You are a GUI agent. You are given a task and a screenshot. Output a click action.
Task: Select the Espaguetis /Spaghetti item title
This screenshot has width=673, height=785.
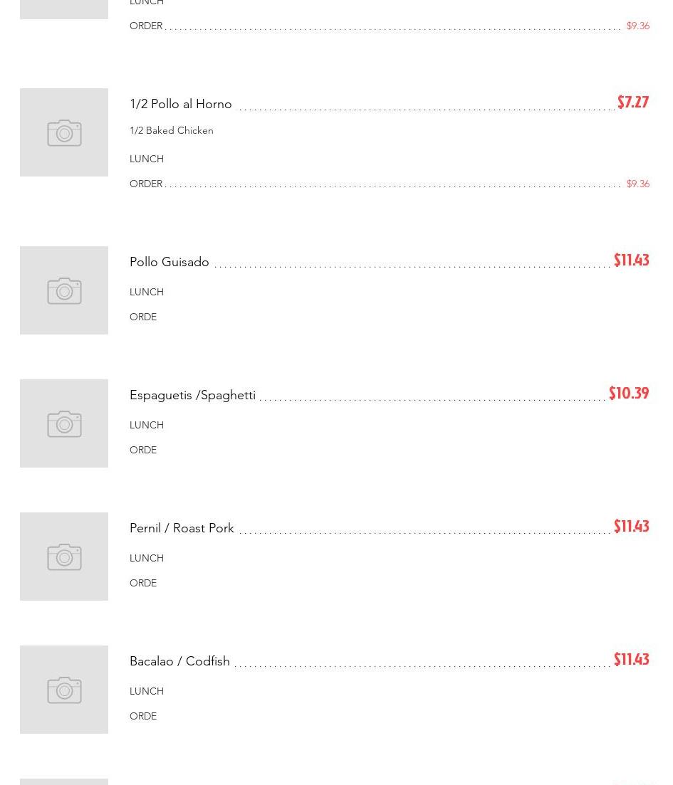click(x=192, y=395)
